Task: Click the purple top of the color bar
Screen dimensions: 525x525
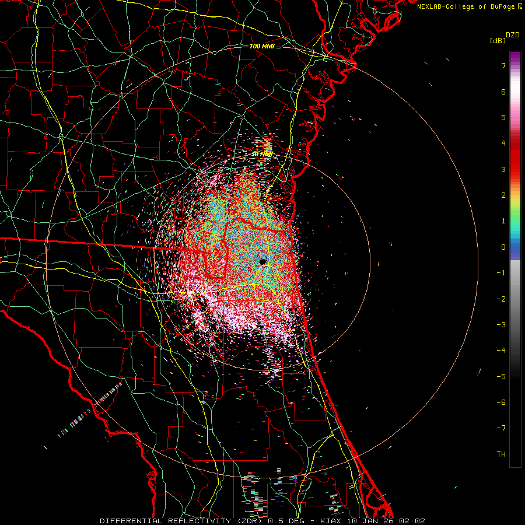Action: pos(515,56)
